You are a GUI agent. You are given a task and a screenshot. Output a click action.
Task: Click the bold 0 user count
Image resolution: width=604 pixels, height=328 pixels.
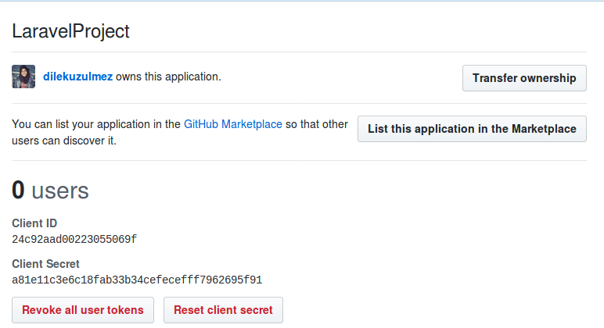18,191
